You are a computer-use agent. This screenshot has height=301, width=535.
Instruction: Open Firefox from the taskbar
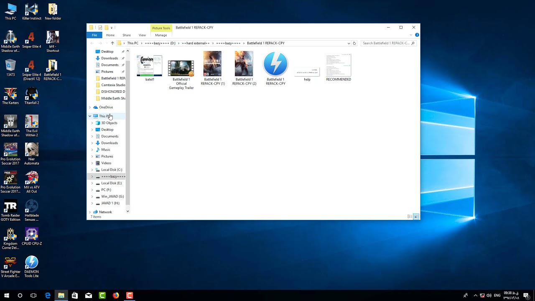point(116,296)
